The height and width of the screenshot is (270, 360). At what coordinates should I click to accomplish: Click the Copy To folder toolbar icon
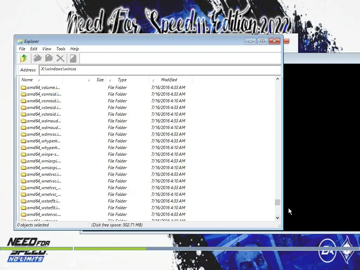coord(38,58)
